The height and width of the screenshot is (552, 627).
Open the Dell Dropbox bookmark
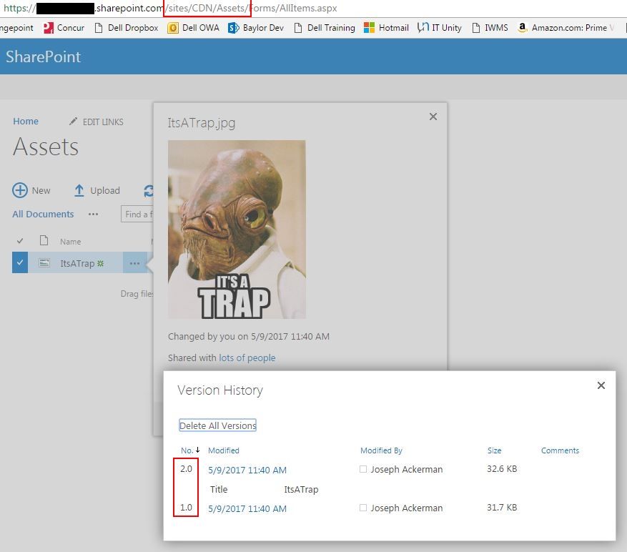(x=126, y=28)
